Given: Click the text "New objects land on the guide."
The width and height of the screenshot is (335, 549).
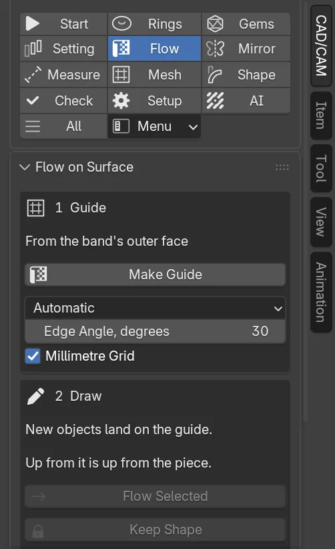Looking at the screenshot, I should pos(119,429).
